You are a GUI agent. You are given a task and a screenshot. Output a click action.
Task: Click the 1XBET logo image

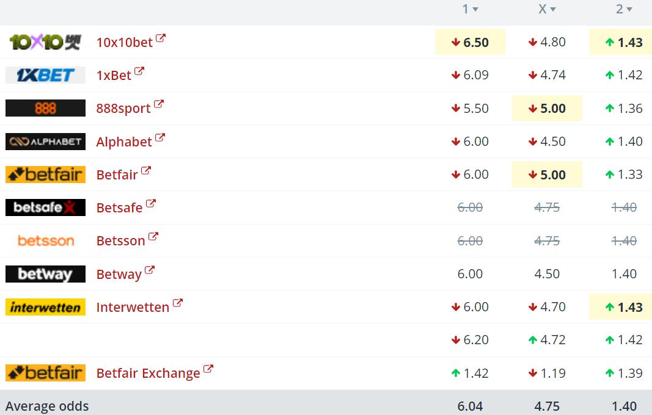45,75
